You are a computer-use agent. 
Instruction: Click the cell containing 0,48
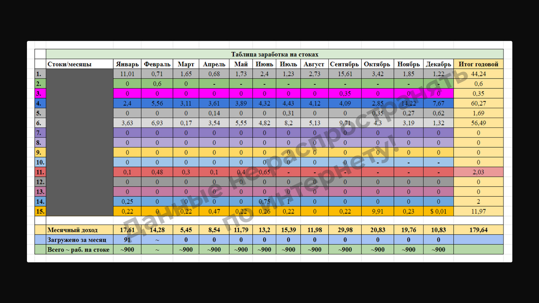pos(157,172)
